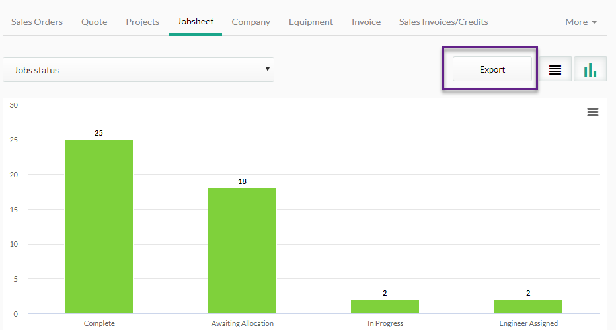This screenshot has height=330, width=616.
Task: Click the Jobs status dropdown arrow
Action: (268, 69)
